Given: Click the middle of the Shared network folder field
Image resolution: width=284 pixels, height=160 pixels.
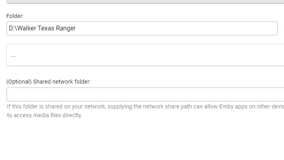Looking at the screenshot, I should pyautogui.click(x=144, y=94).
